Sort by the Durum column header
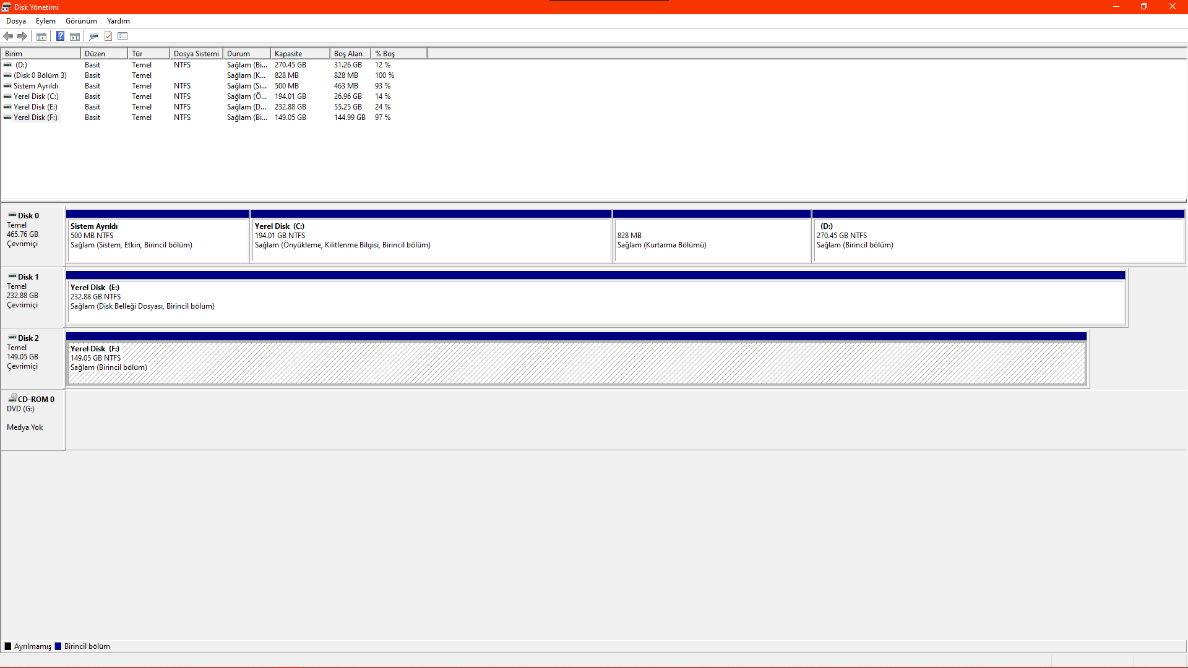The height and width of the screenshot is (668, 1188). (x=247, y=54)
